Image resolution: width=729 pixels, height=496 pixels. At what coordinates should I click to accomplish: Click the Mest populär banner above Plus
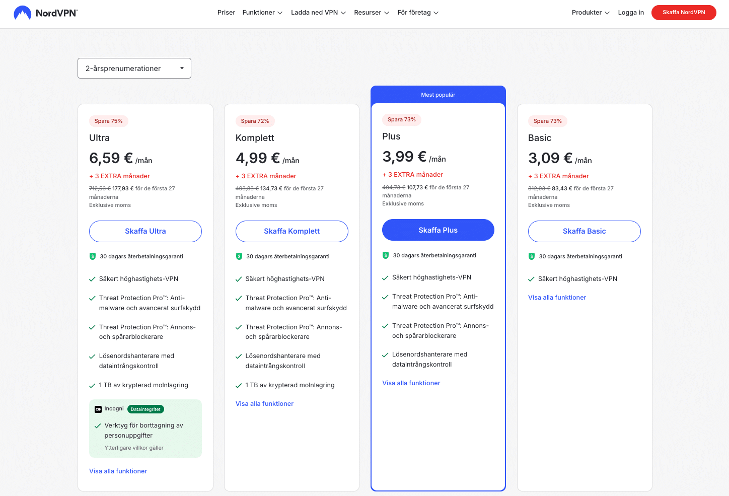point(438,95)
